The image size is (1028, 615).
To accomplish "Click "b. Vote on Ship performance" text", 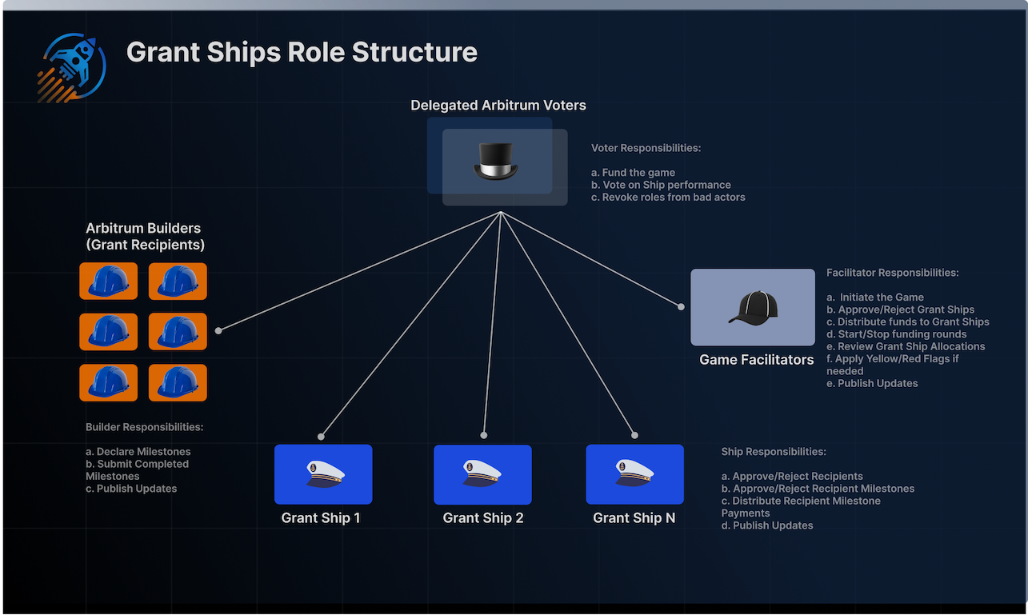I will [661, 185].
